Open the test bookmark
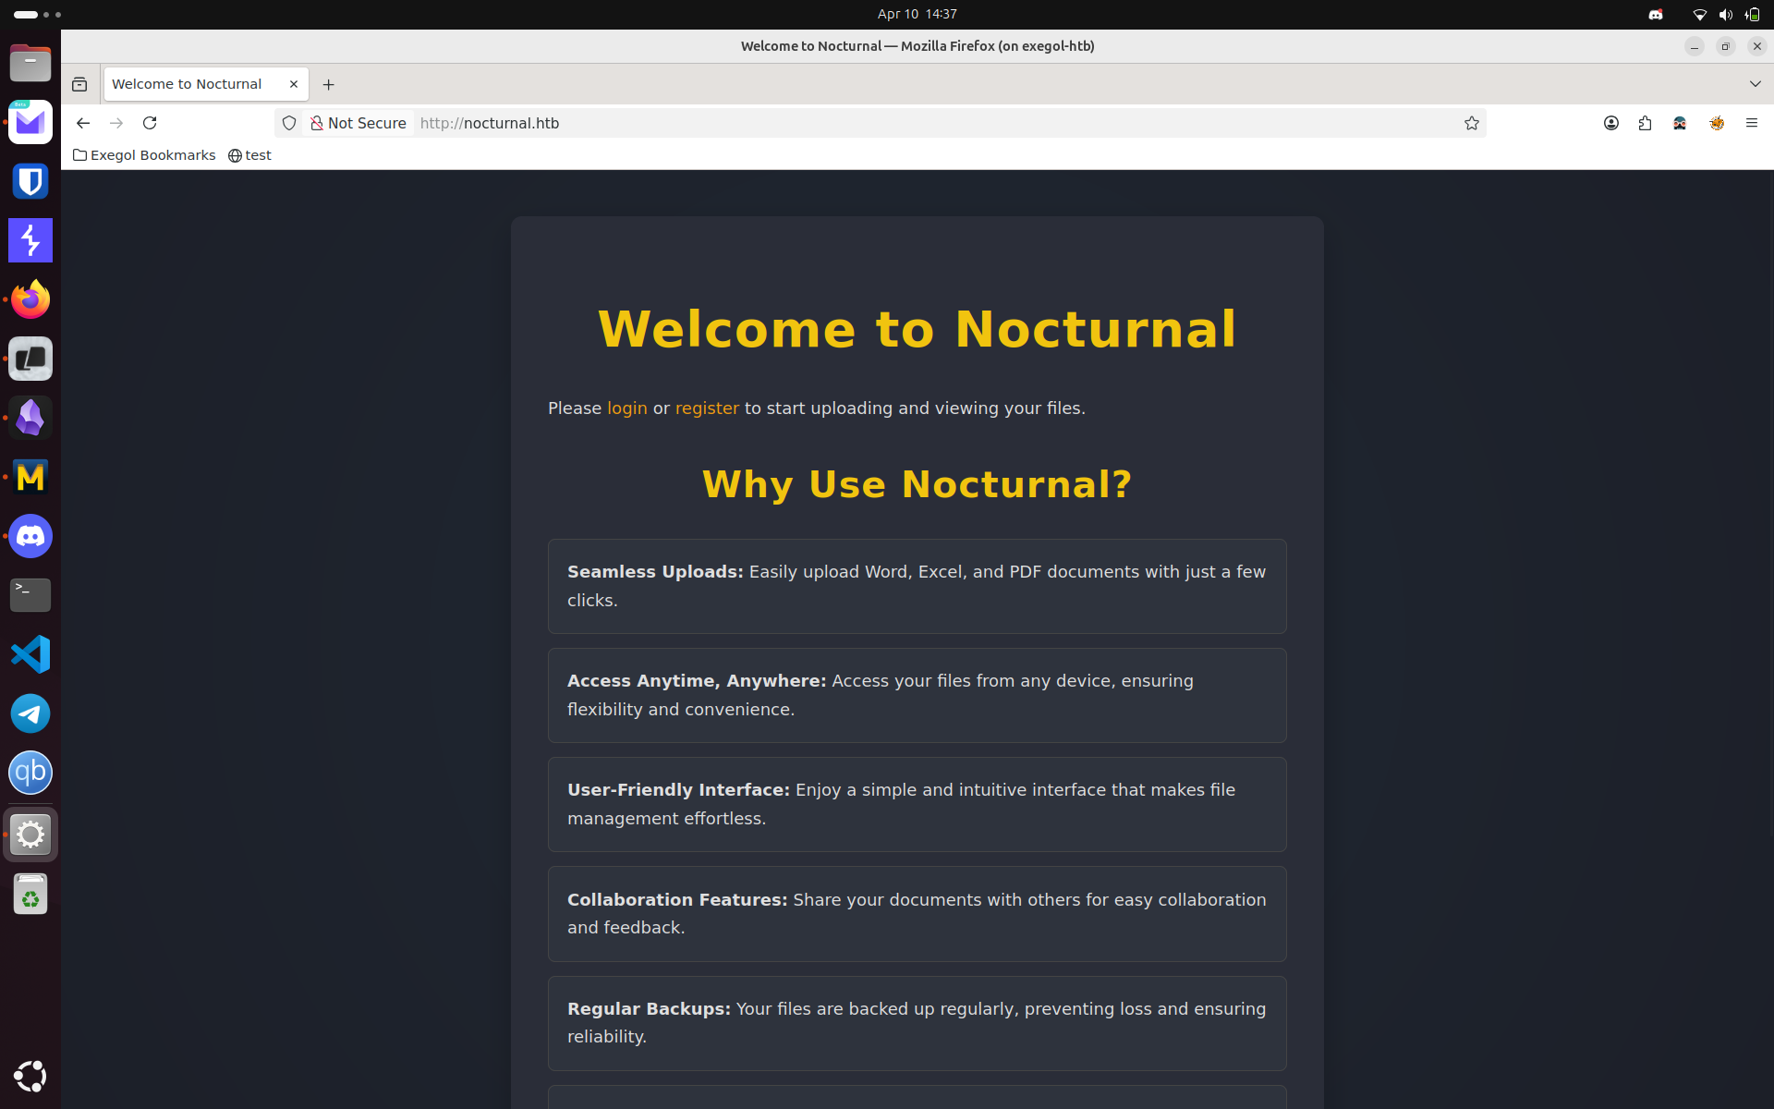This screenshot has width=1774, height=1109. point(249,155)
